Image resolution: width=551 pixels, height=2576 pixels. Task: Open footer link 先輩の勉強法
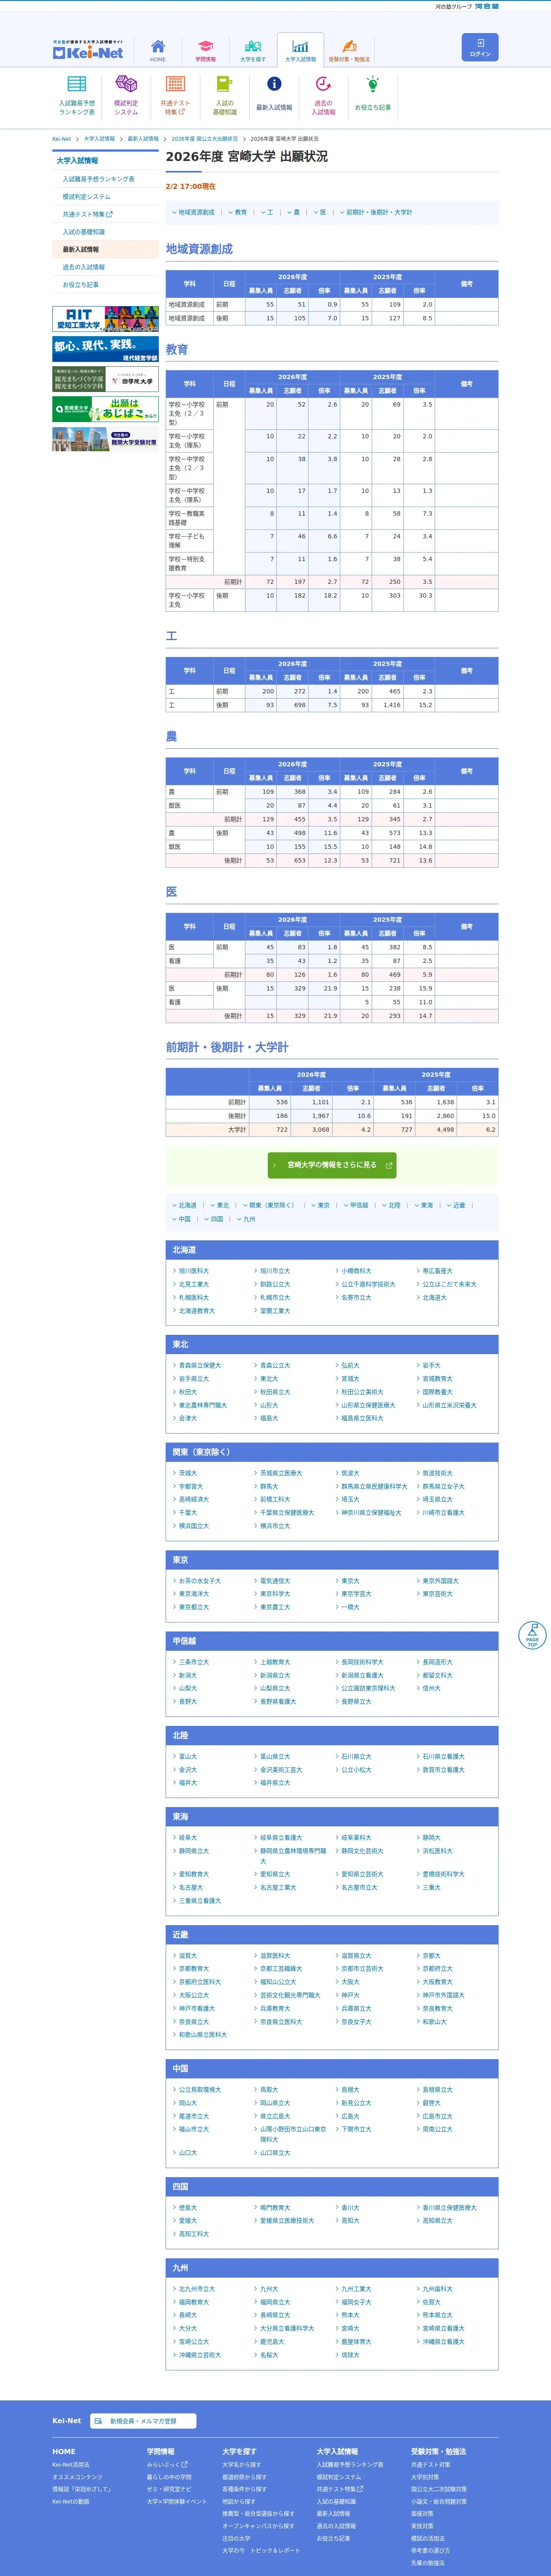coord(428,2563)
